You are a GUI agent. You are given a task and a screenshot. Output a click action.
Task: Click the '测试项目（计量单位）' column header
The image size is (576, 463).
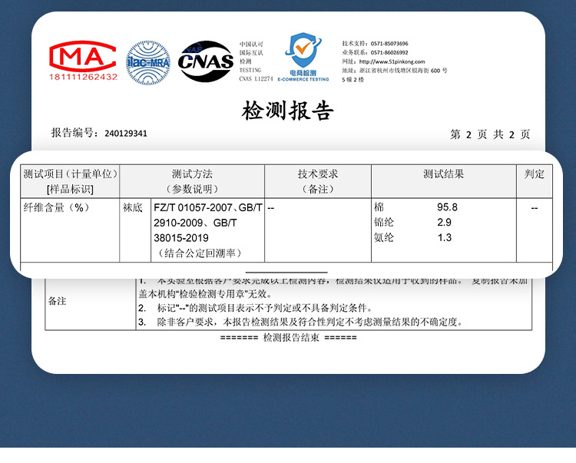click(x=71, y=174)
